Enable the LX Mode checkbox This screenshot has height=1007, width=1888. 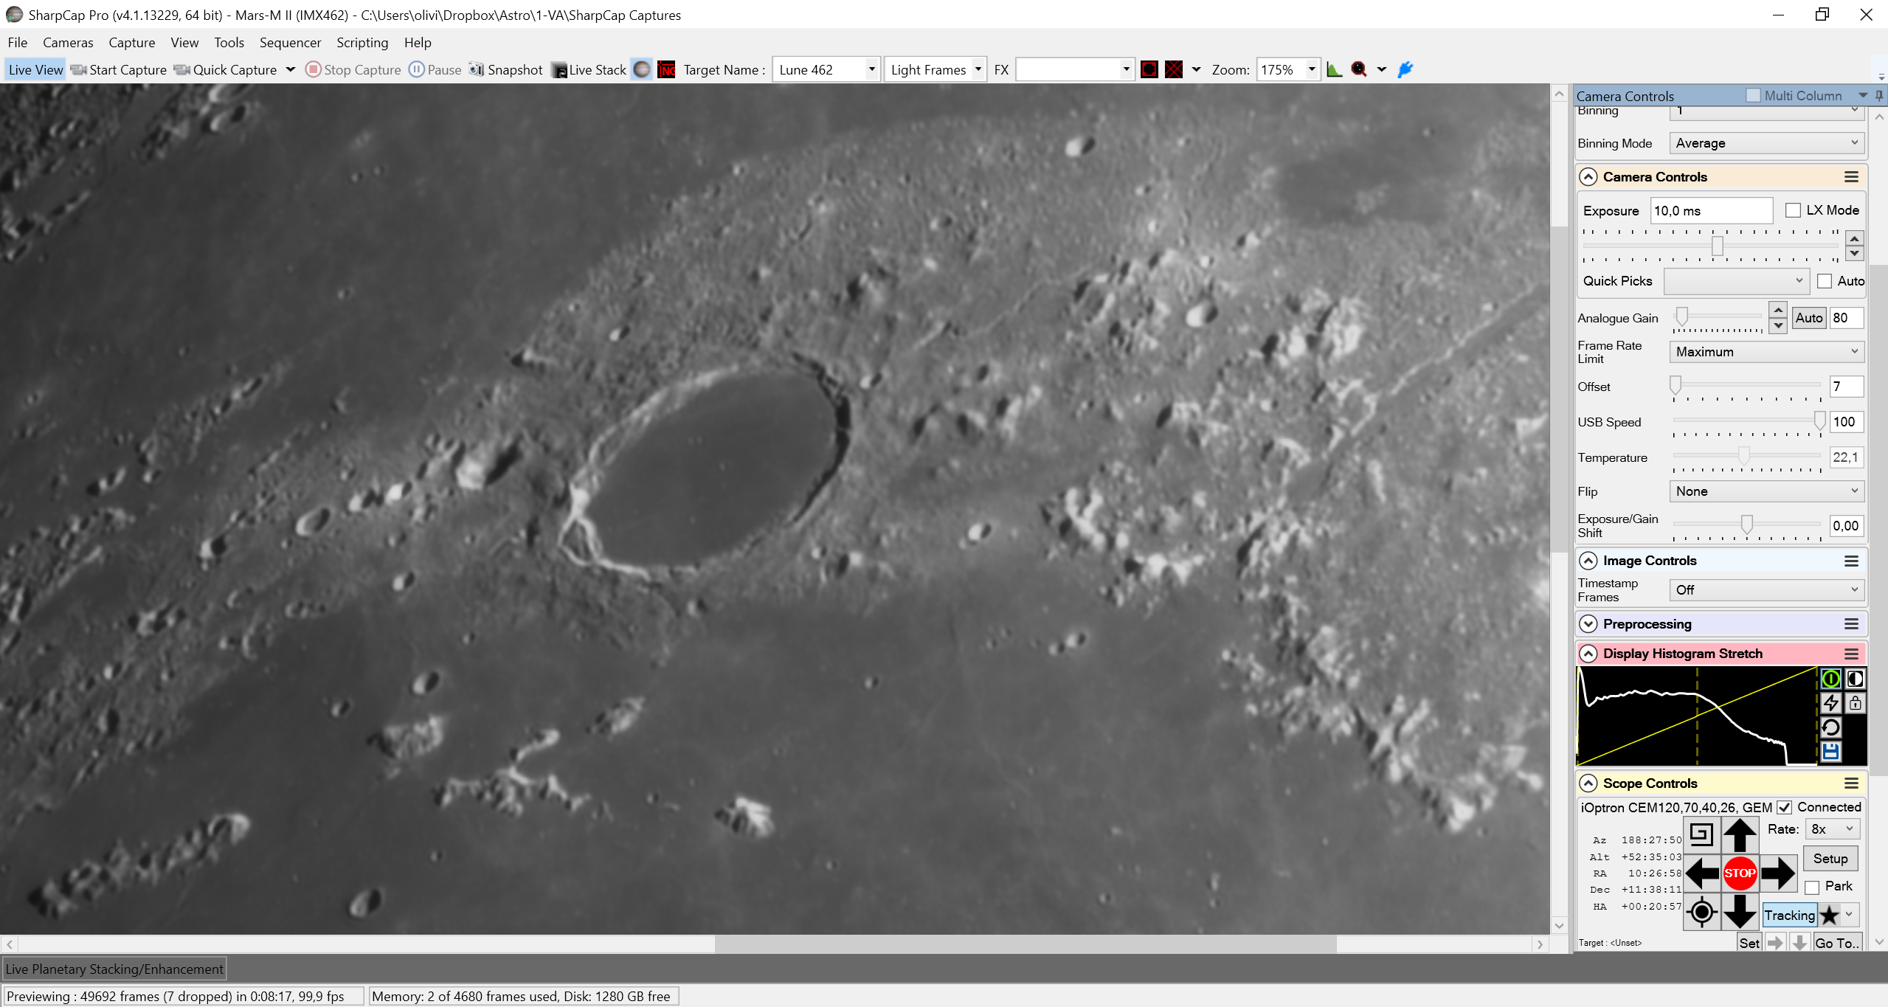[1793, 210]
